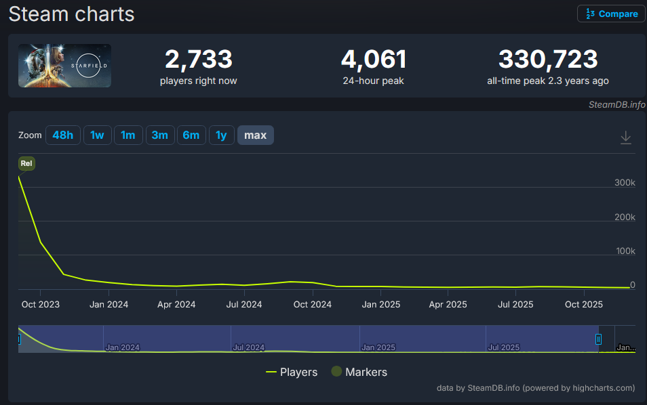The image size is (647, 405).
Task: Click the Oct 2023 axis label
Action: coord(41,305)
